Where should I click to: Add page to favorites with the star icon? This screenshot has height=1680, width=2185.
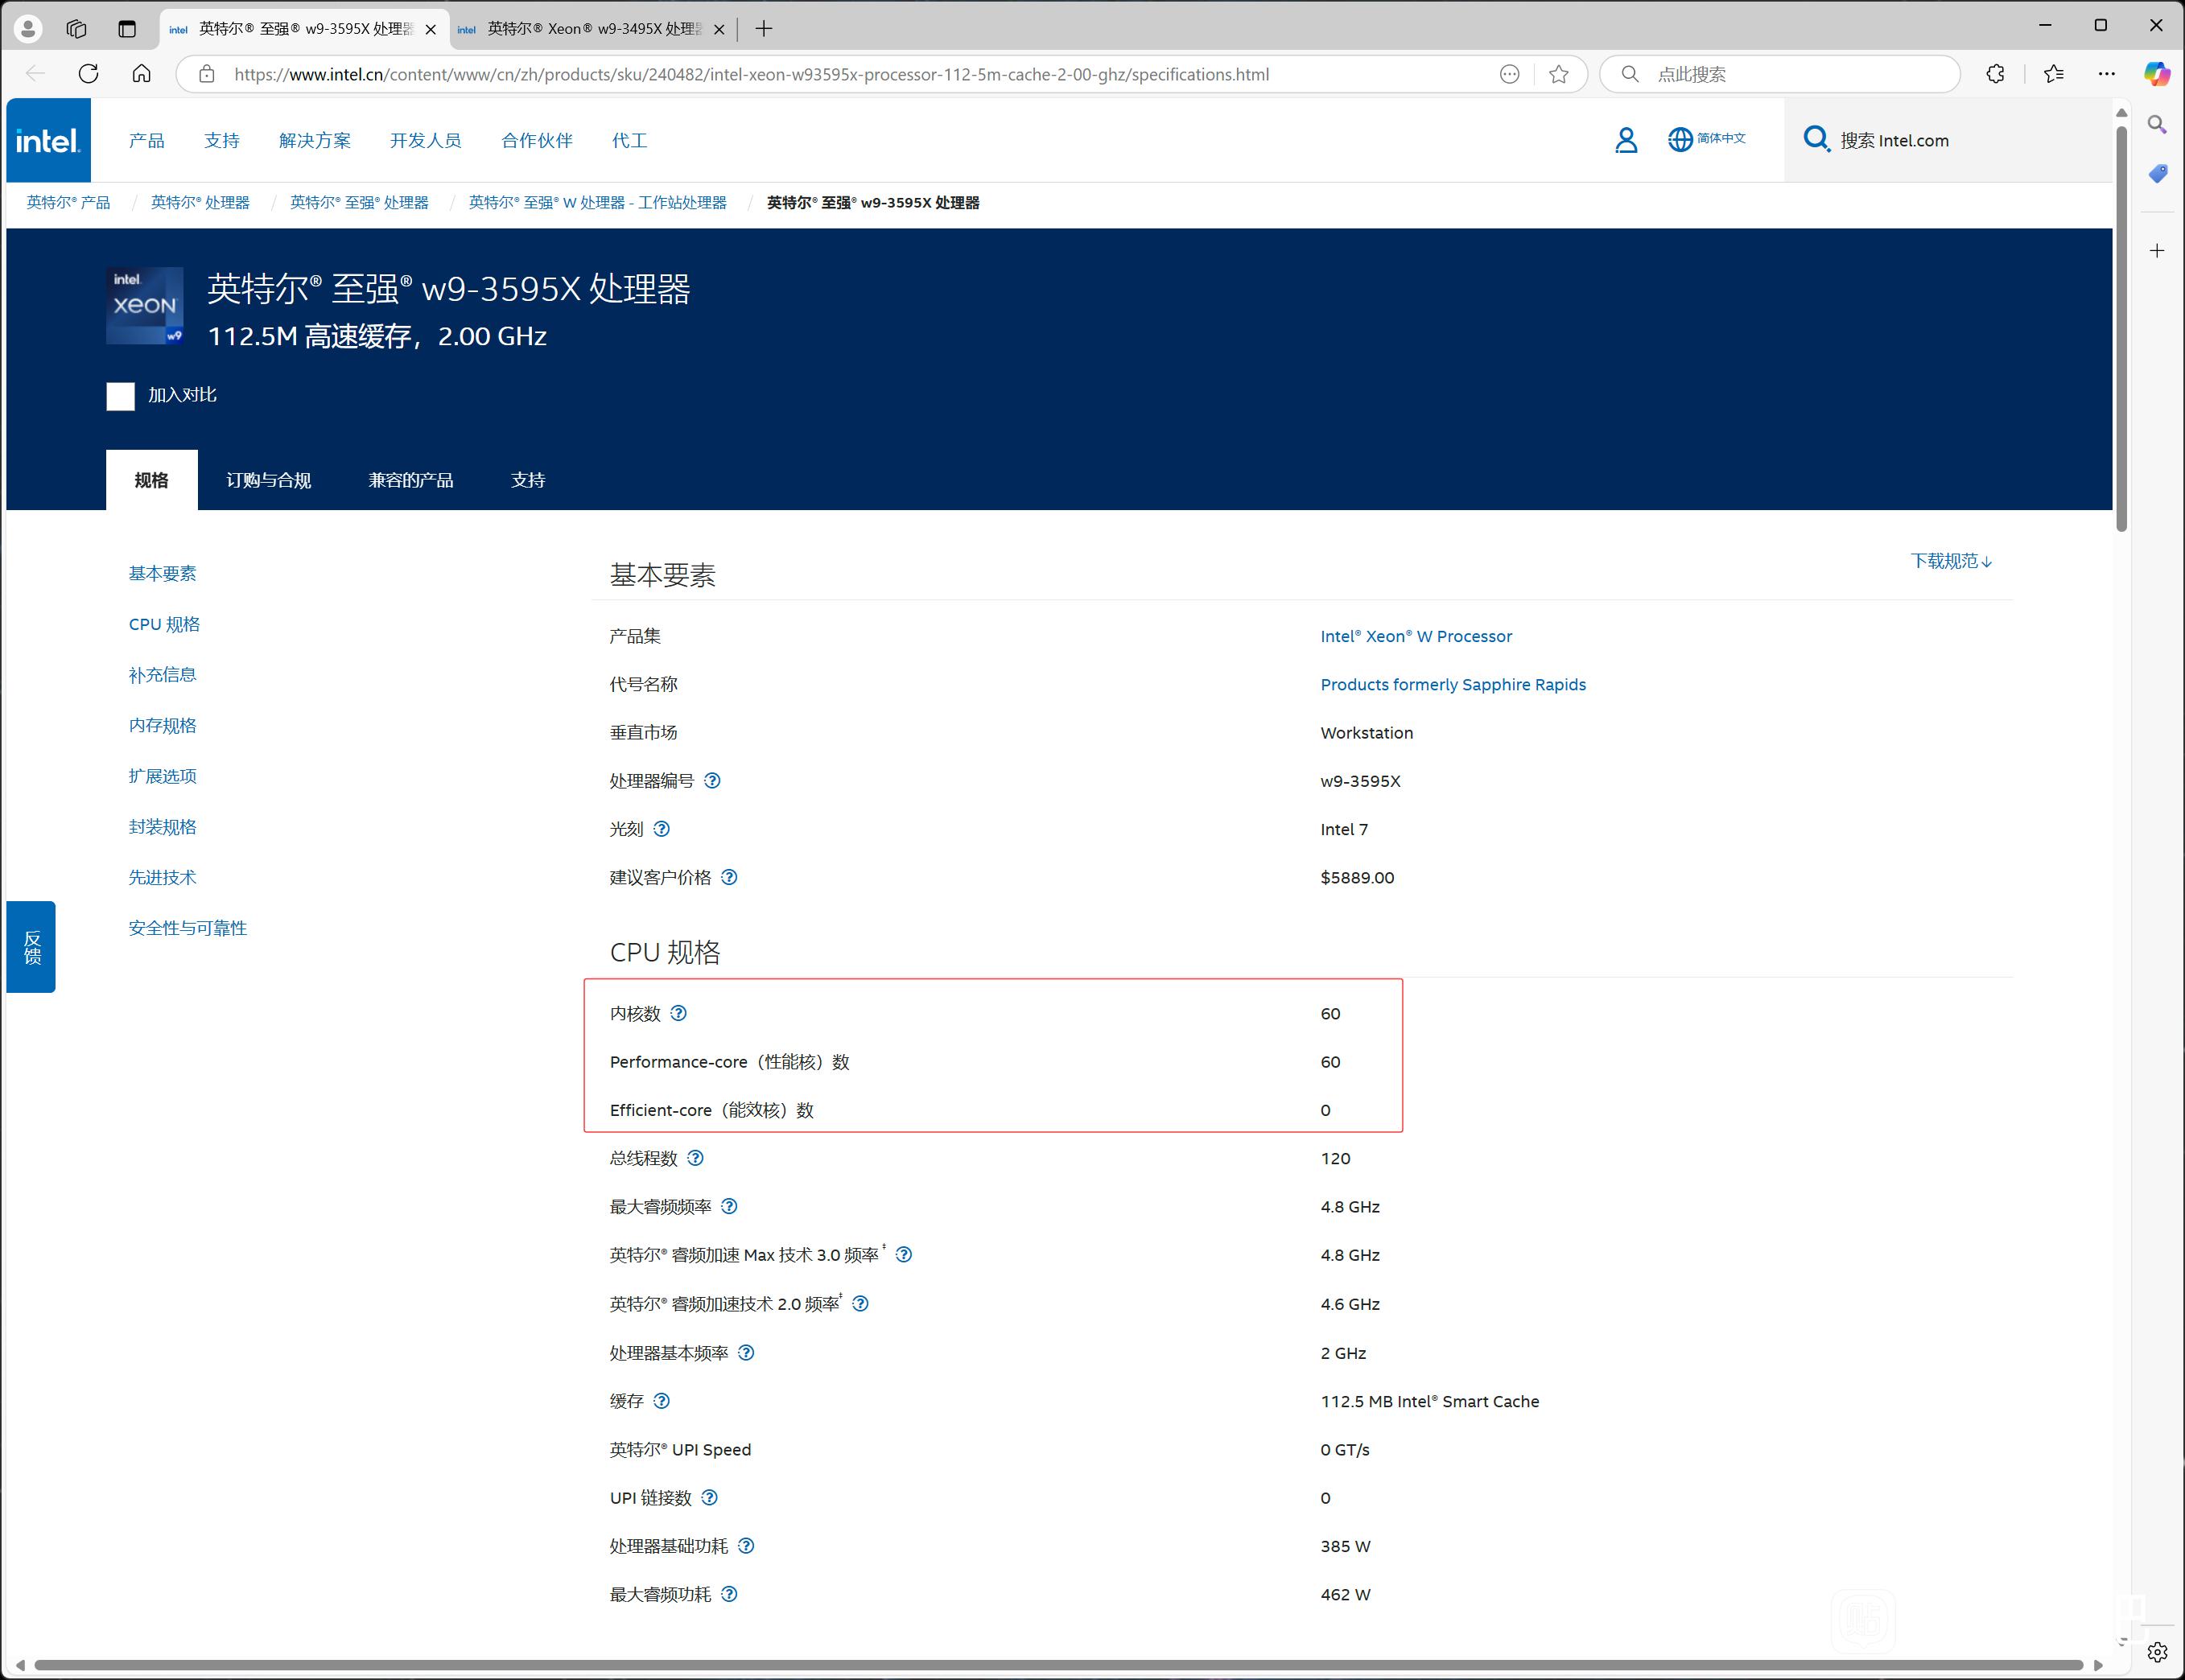1558,74
